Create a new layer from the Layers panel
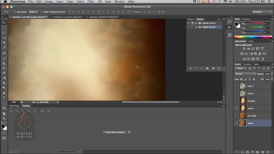This screenshot has height=154, width=274. [262, 152]
